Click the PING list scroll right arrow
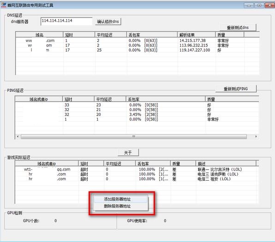Image resolution: width=275 pixels, height=242 pixels. tap(256, 136)
